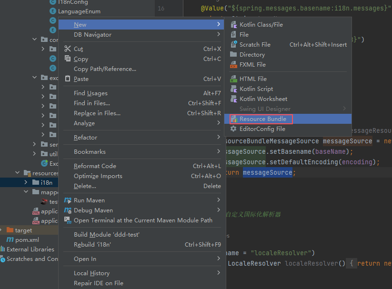The height and width of the screenshot is (289, 392).
Task: Choose Optimize Imports entry
Action: click(142, 176)
